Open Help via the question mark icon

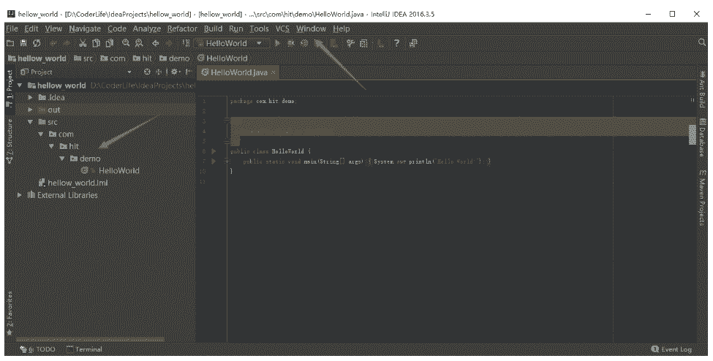[396, 43]
